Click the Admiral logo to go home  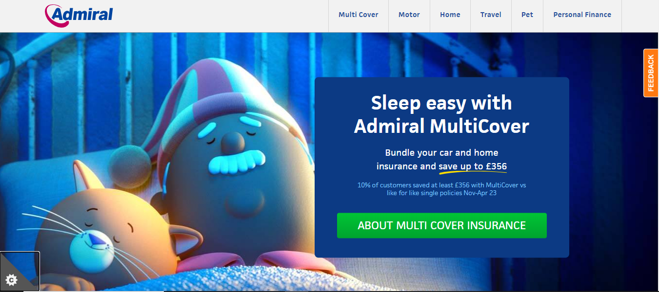coord(79,15)
